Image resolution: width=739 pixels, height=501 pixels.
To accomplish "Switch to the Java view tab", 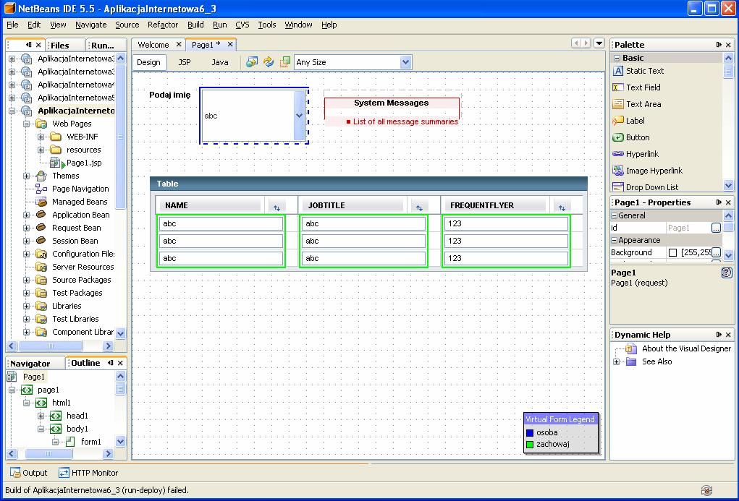I will [219, 62].
